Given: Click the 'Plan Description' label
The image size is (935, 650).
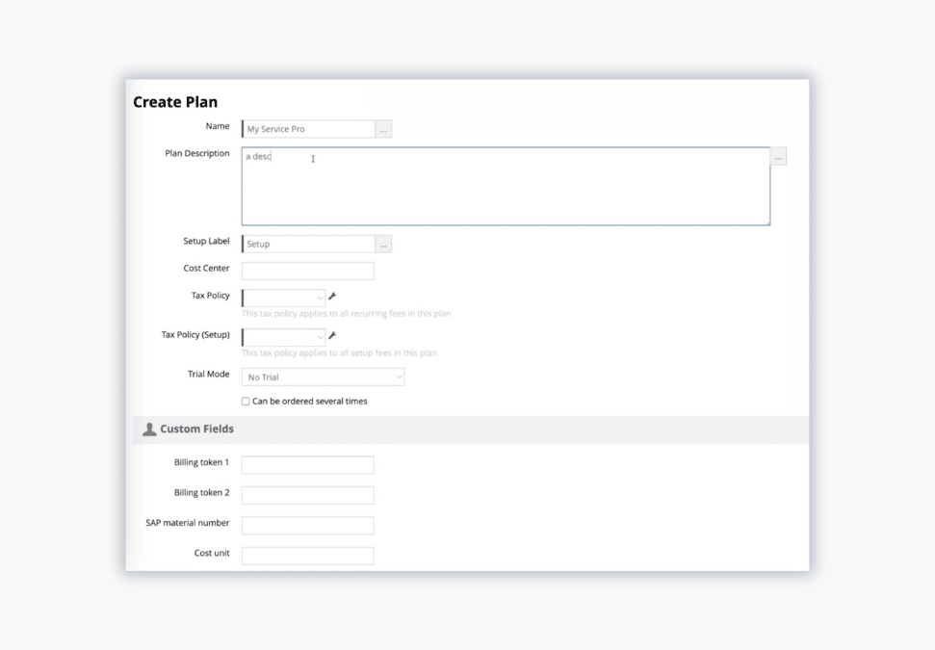Looking at the screenshot, I should [197, 154].
